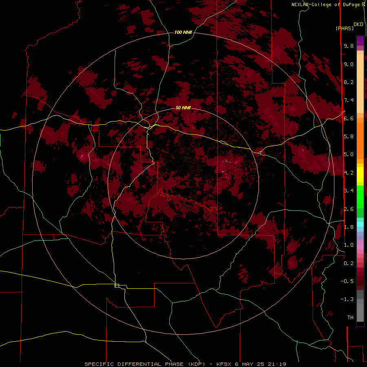
Task: Click the 9.8 value on the scale
Action: pos(349,46)
